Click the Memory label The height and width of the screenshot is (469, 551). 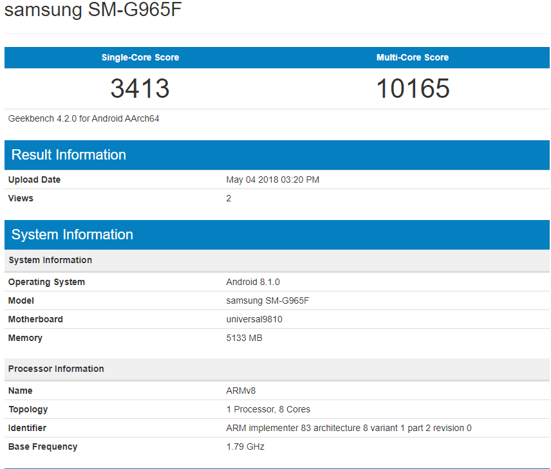click(x=25, y=338)
